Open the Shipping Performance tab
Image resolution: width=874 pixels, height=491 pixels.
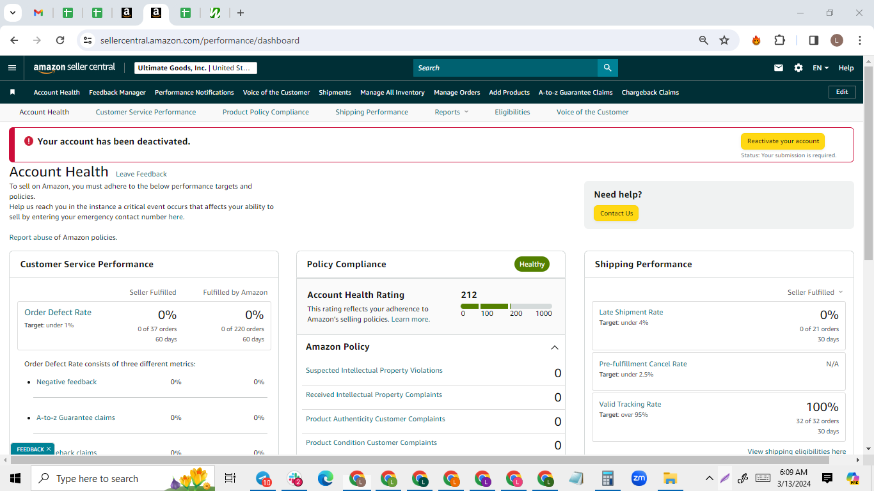tap(372, 112)
